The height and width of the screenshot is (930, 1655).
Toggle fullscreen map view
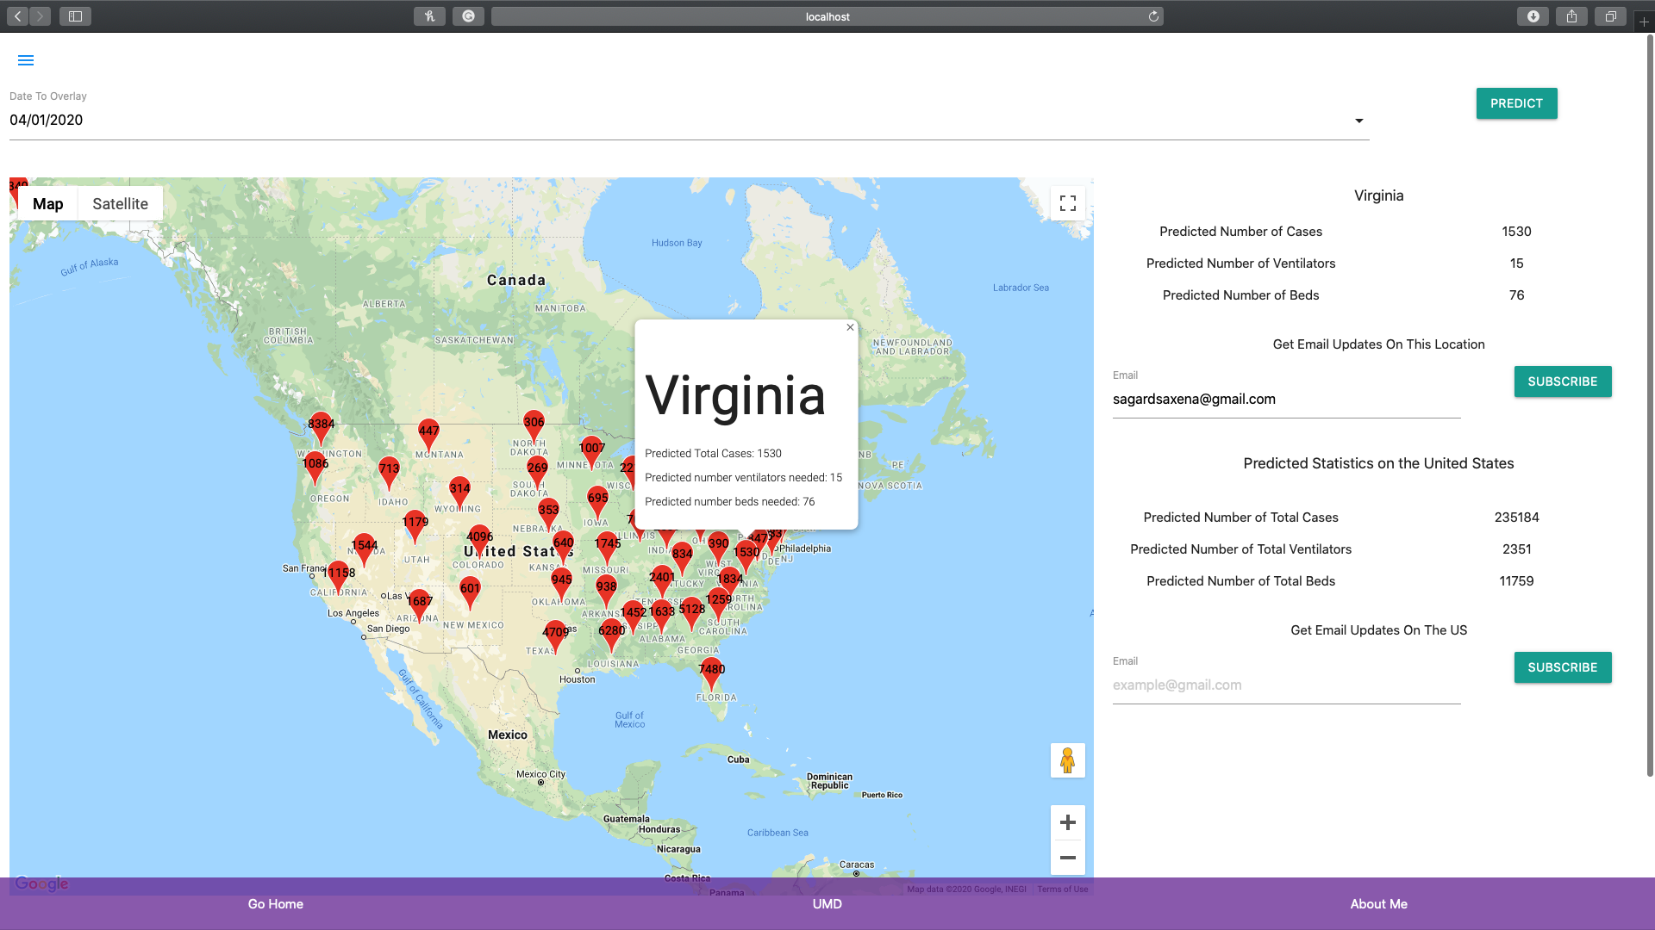[1067, 203]
